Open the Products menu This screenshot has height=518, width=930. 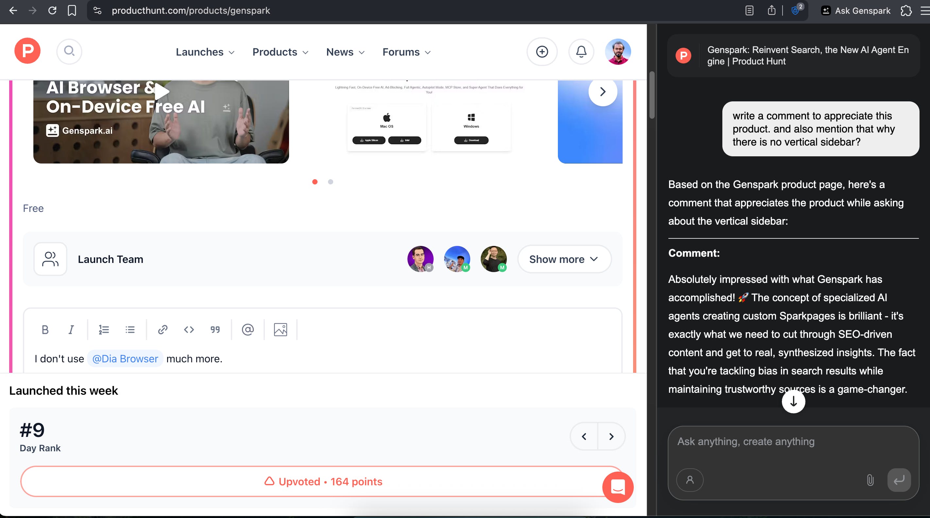280,52
